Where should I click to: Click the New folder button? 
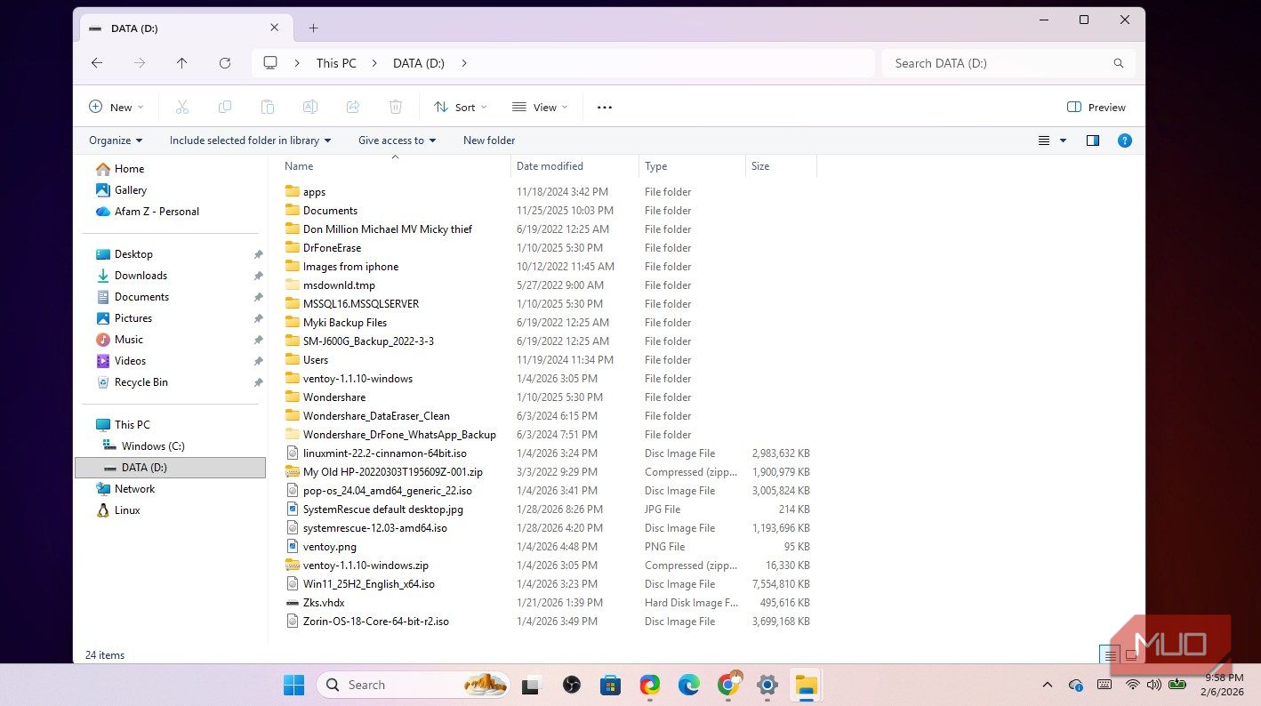(x=489, y=140)
